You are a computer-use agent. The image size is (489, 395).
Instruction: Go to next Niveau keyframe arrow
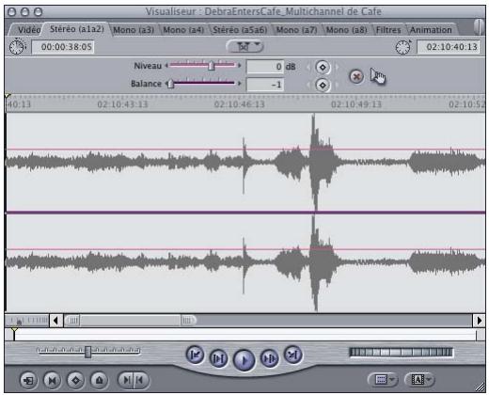coord(337,67)
